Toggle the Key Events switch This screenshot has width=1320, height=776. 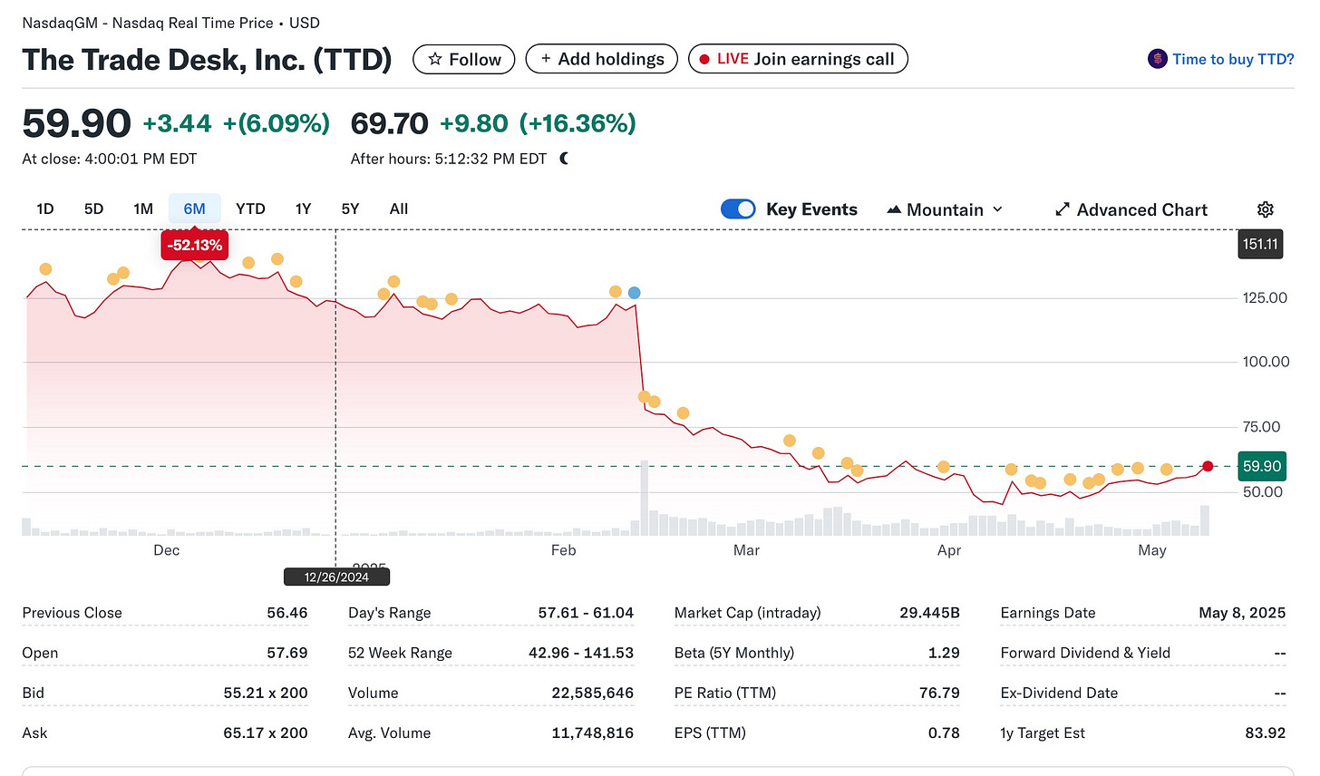click(x=738, y=209)
